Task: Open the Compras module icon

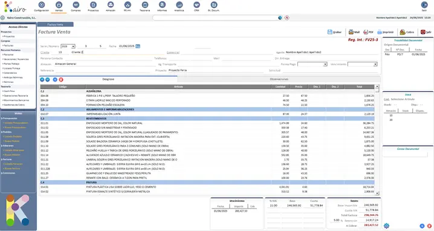Action: [76, 5]
